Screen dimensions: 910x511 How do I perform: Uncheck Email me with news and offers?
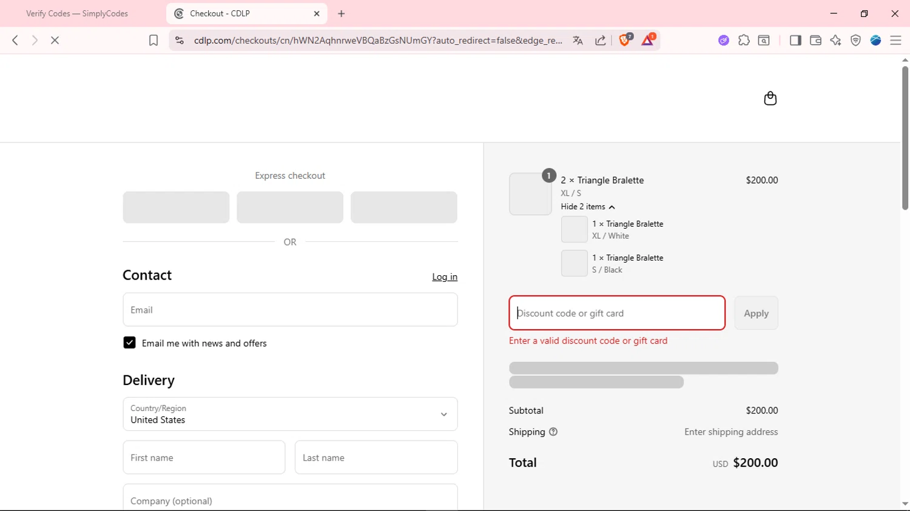pos(129,342)
